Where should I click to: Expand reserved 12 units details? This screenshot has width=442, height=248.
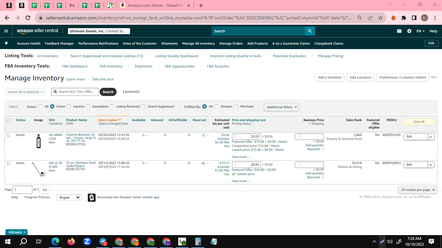click(x=205, y=135)
